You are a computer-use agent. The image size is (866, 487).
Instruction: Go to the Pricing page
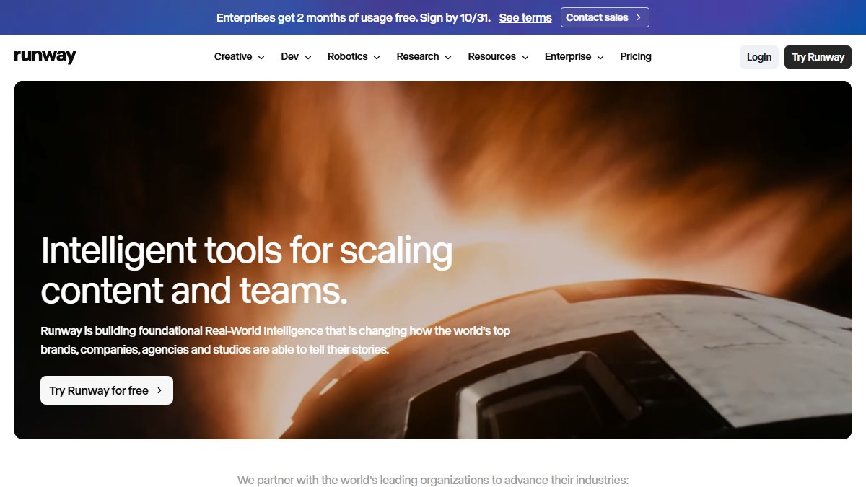[636, 57]
